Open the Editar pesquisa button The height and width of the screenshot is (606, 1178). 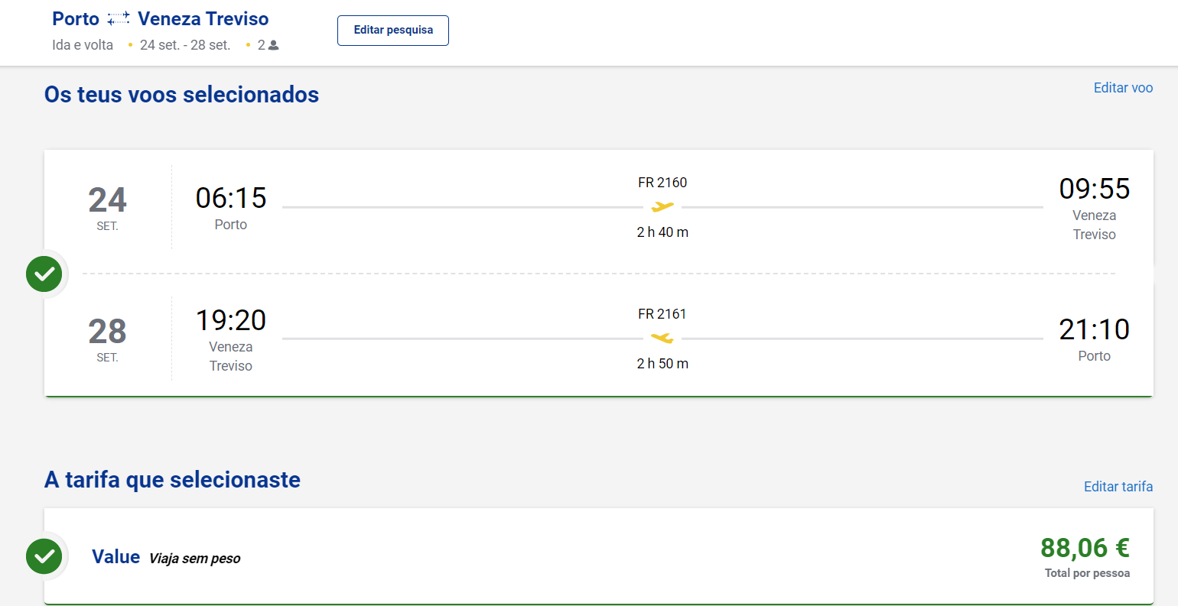point(393,31)
